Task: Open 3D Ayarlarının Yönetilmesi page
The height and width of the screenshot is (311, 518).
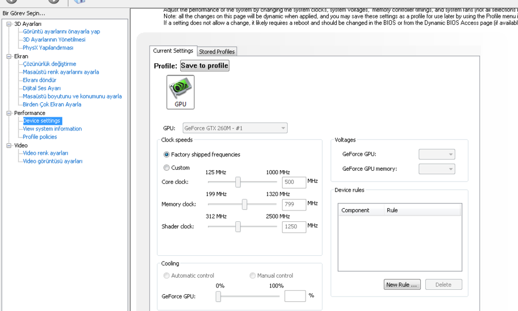Action: (x=54, y=40)
